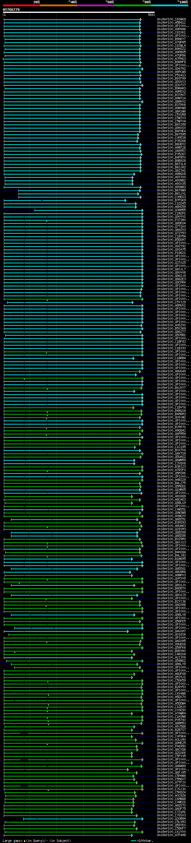Open hit UniRef100_C5GK59
The width and height of the screenshot is (191, 843).
click(x=171, y=680)
